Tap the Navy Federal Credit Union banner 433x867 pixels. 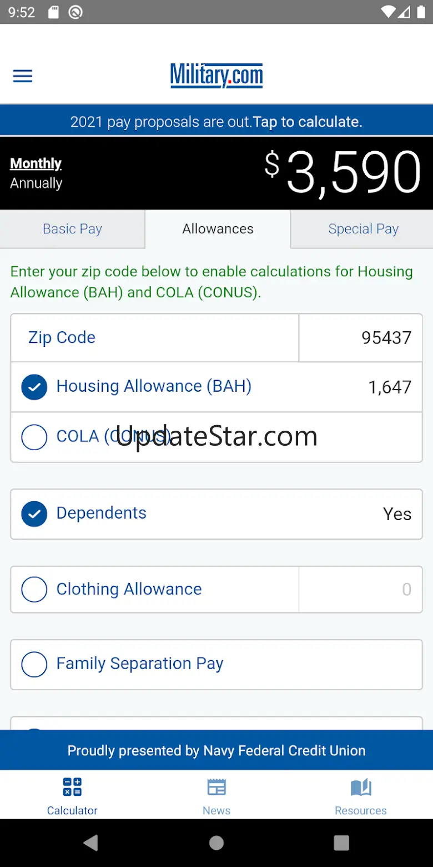tap(216, 750)
